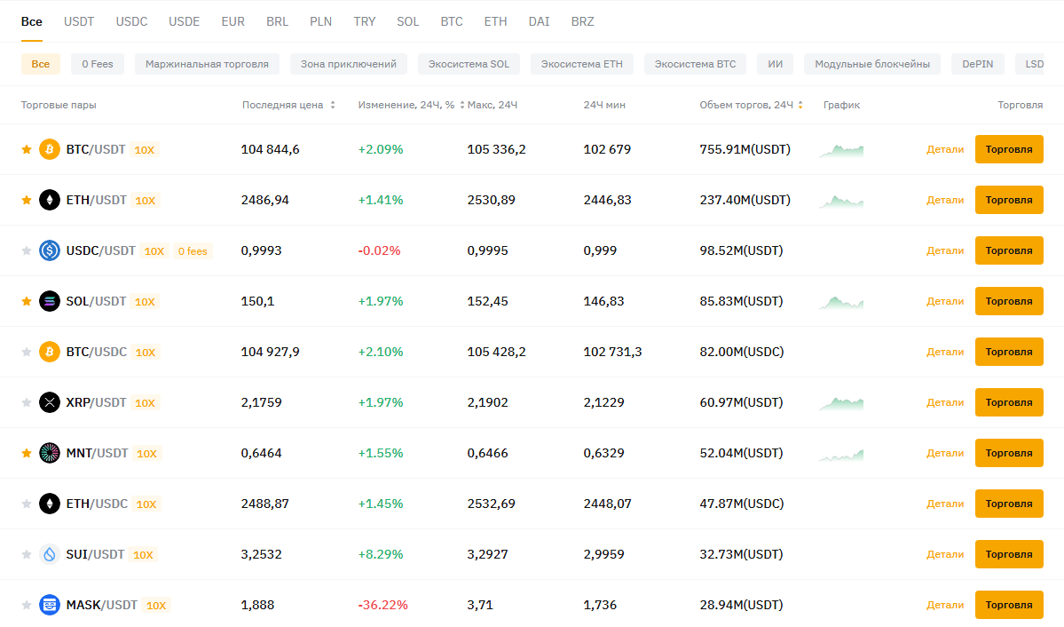Remove BTC/USDT from favorites via star
Viewport: 1064px width, 627px height.
coord(27,149)
